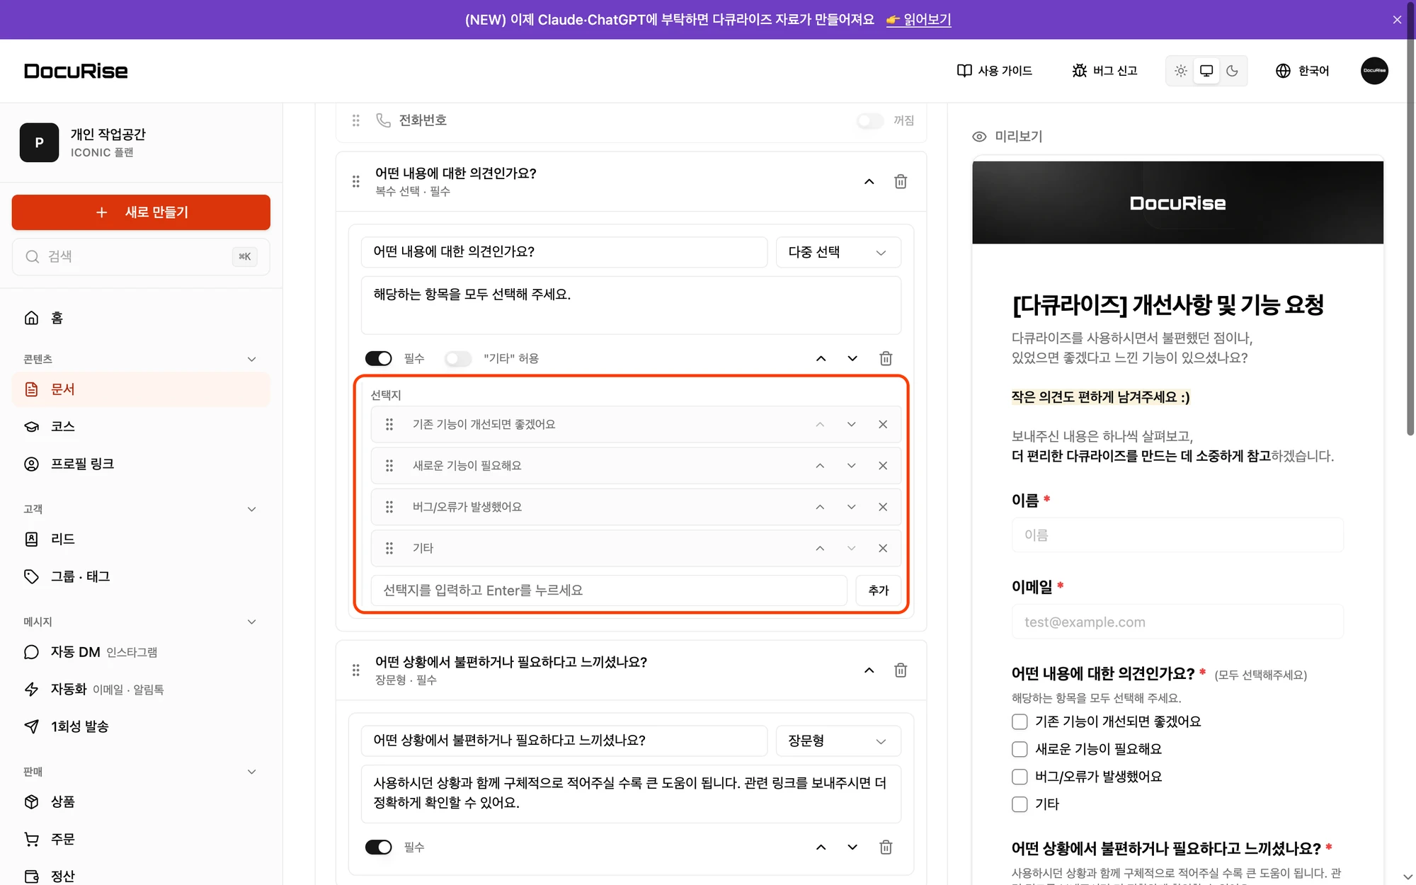The image size is (1416, 885).
Task: Remove the '기타' option with X
Action: click(883, 548)
